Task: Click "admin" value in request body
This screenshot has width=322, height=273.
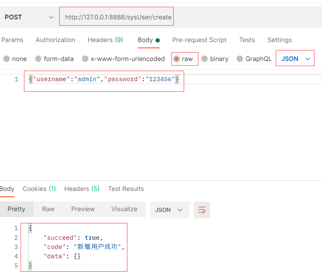Action: pyautogui.click(x=87, y=79)
